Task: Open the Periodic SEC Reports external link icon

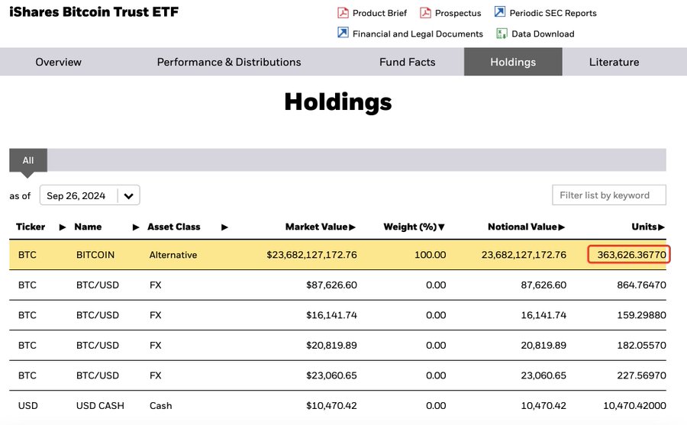Action: click(500, 12)
